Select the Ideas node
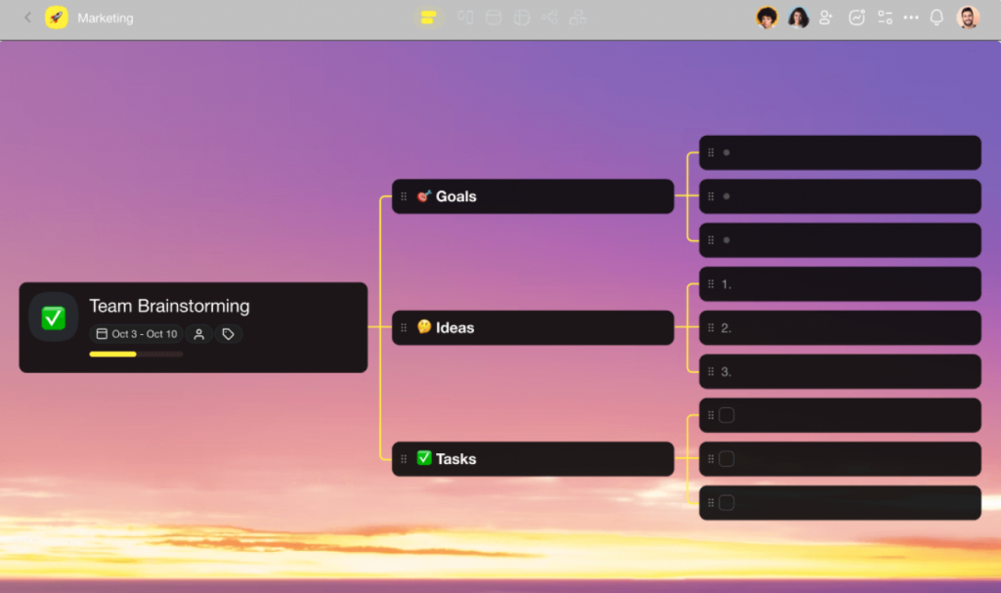 [533, 327]
